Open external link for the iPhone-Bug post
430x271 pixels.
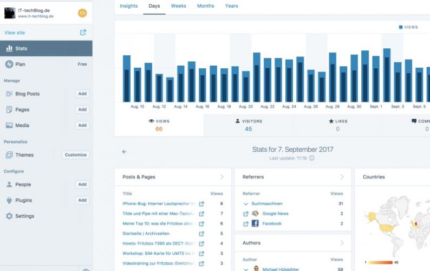pos(201,204)
